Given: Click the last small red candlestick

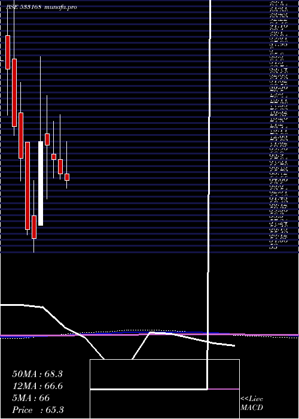Looking at the screenshot, I should tap(67, 177).
